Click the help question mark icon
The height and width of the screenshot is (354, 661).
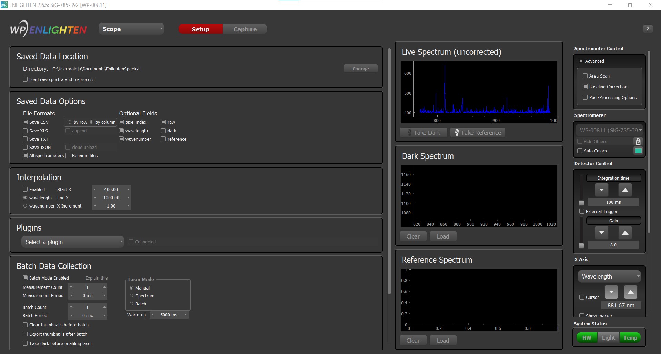point(648,29)
